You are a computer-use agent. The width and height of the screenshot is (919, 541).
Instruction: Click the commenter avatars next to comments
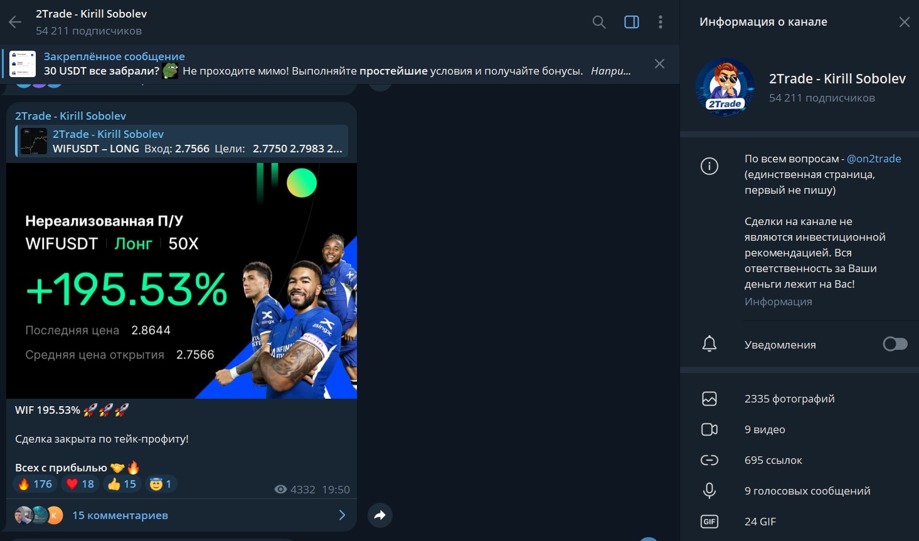(x=39, y=515)
